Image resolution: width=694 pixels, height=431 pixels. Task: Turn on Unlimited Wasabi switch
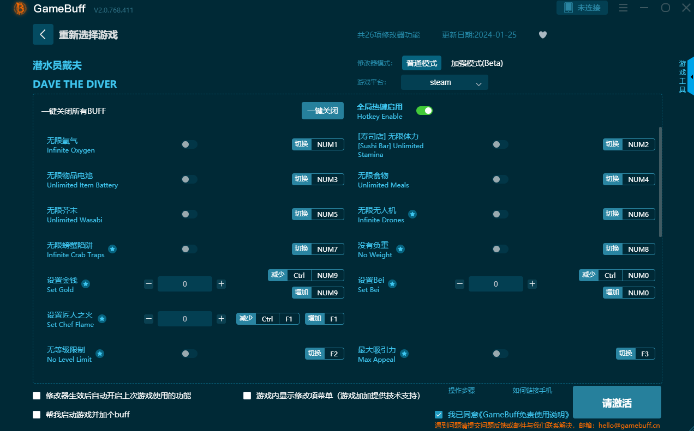[189, 214]
